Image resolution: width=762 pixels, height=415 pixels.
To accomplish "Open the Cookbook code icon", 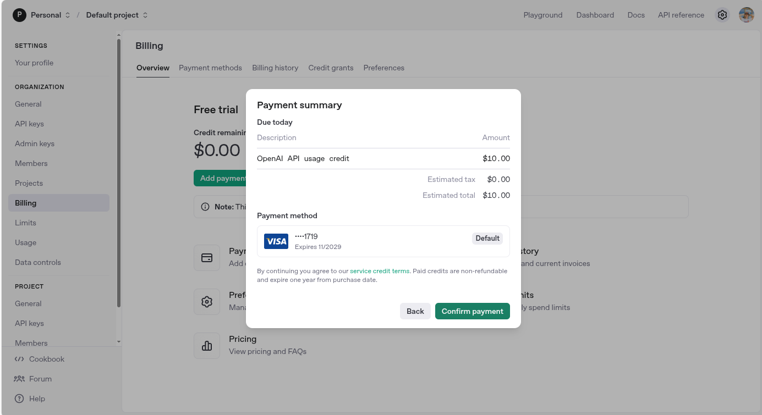I will [x=19, y=359].
